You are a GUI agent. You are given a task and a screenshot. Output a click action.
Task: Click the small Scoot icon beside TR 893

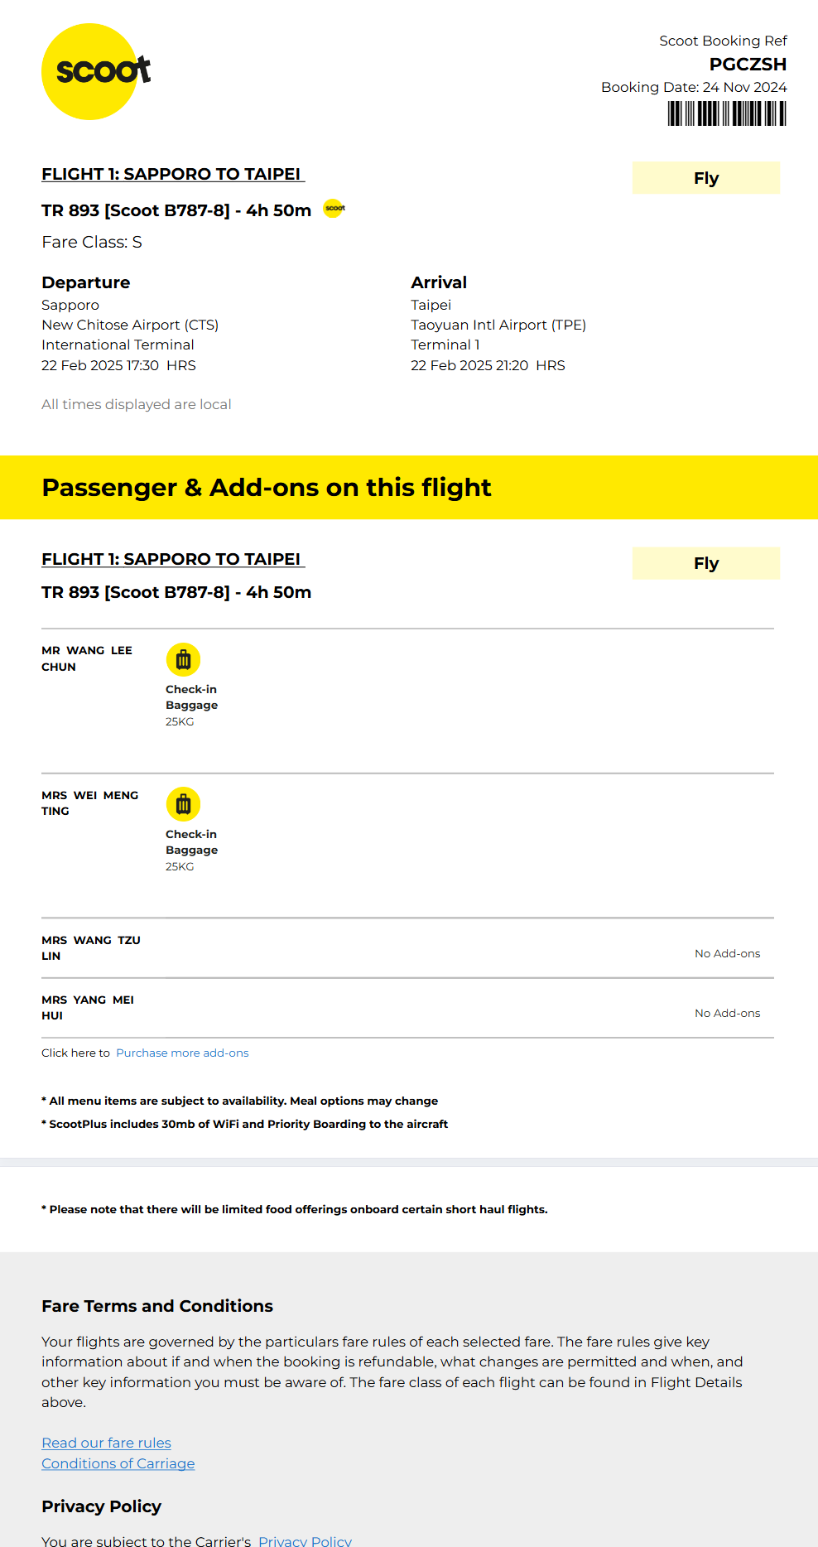click(x=334, y=208)
